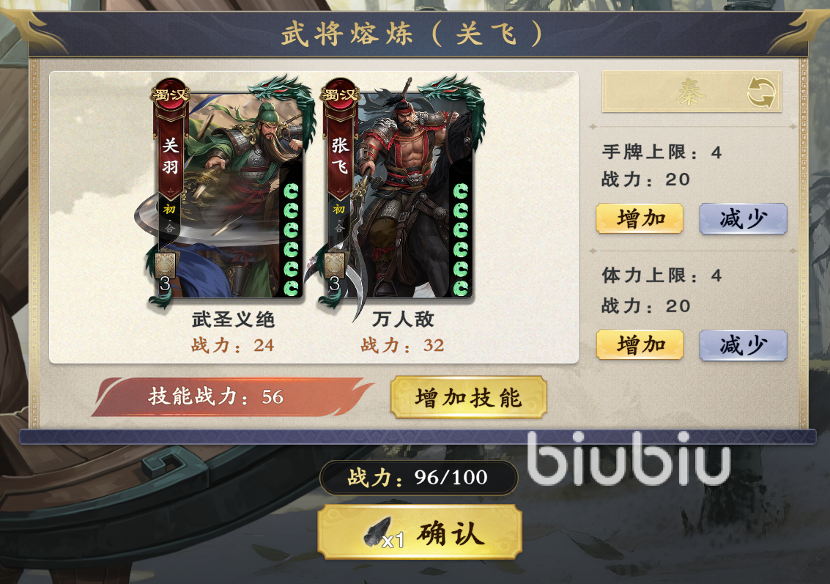Decrease the 手牌上限 value with 减少
Viewport: 830px width, 584px height.
coord(743,218)
